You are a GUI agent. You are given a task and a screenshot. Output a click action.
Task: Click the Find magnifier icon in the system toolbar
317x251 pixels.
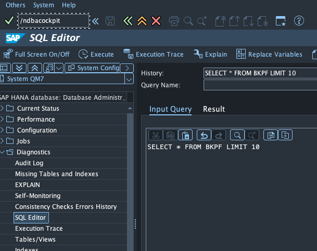(x=188, y=21)
